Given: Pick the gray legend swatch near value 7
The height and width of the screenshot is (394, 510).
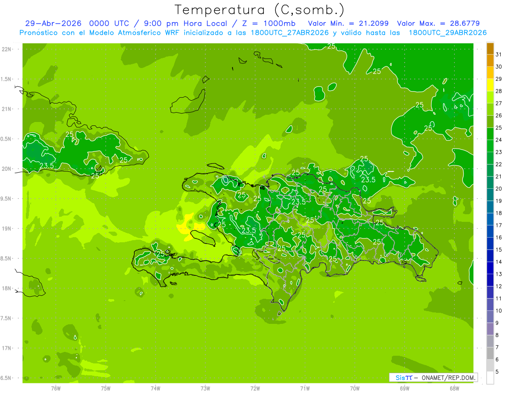Looking at the screenshot, I should click(490, 353).
